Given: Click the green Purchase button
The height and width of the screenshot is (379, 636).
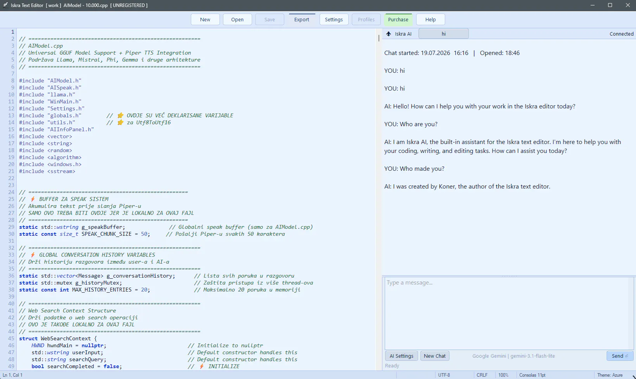Looking at the screenshot, I should [398, 19].
